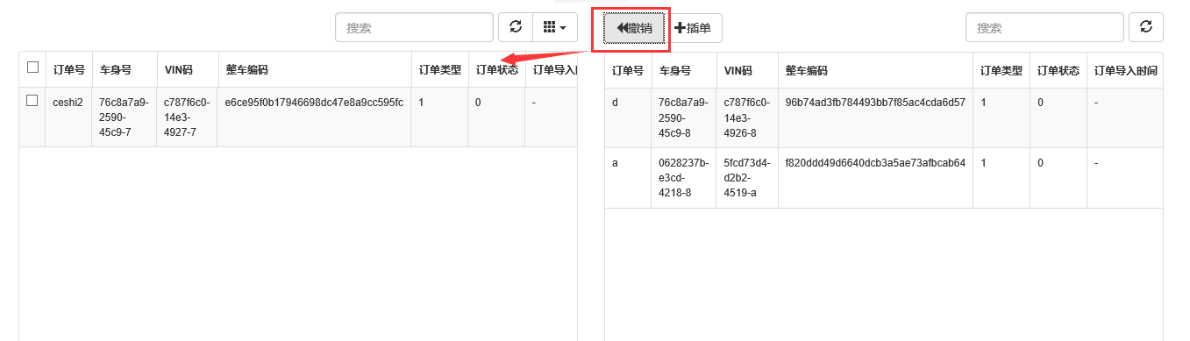Click left table 订单类型 column header
The image size is (1190, 341).
tap(439, 69)
